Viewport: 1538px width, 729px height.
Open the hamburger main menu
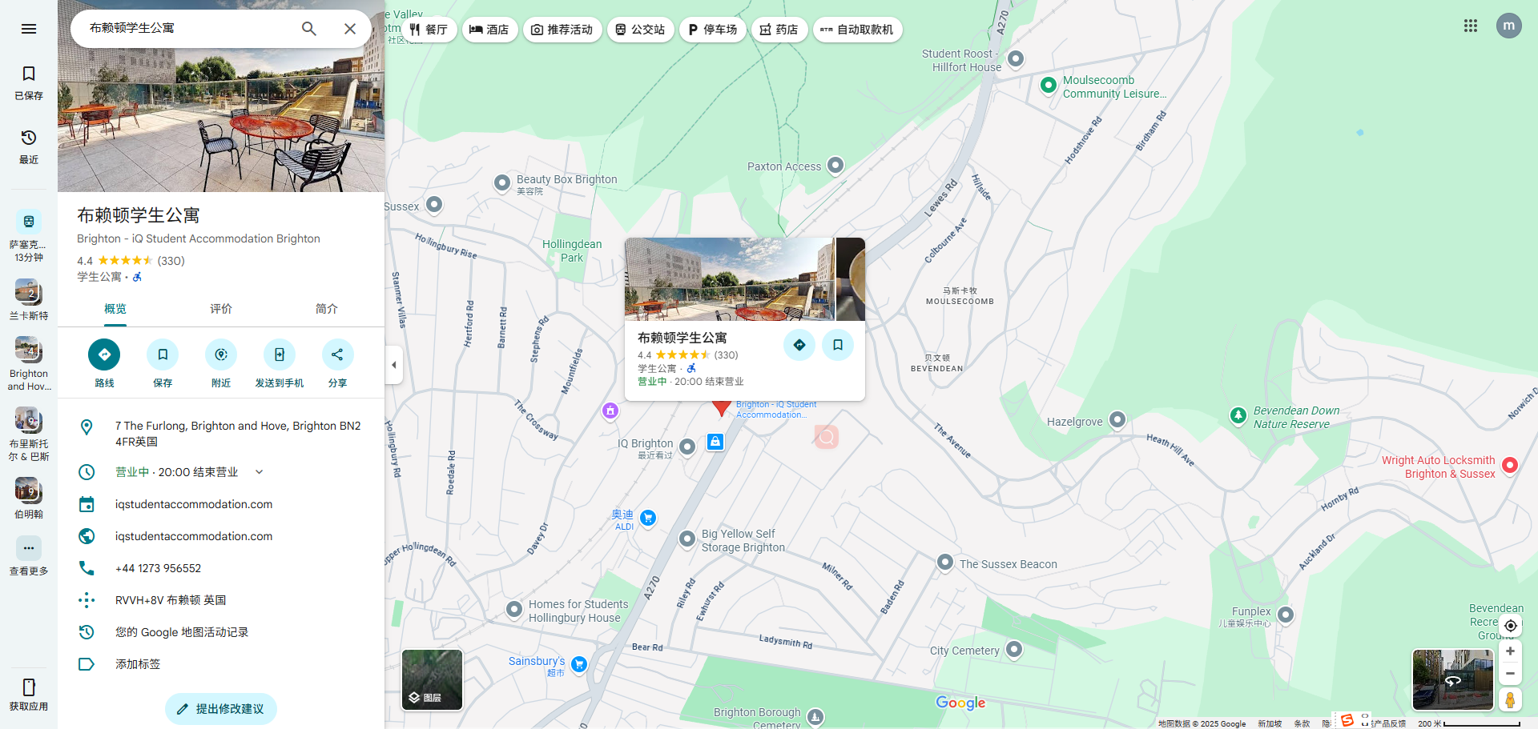point(29,29)
